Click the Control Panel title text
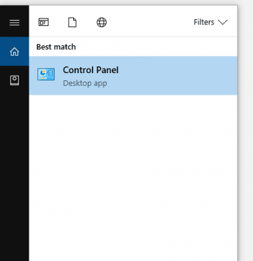Viewport: 253px width, 261px height. 91,70
